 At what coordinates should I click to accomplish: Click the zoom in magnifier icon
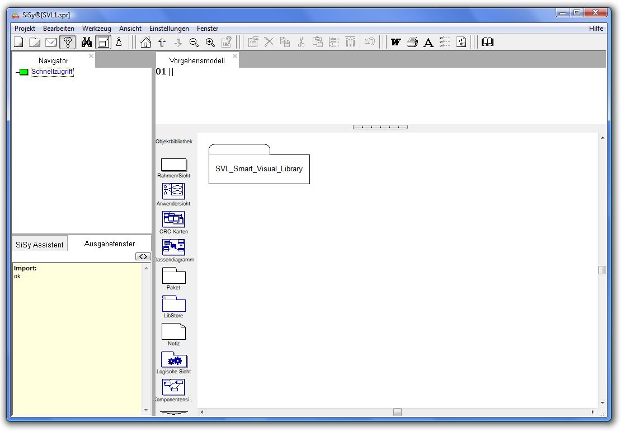click(210, 42)
